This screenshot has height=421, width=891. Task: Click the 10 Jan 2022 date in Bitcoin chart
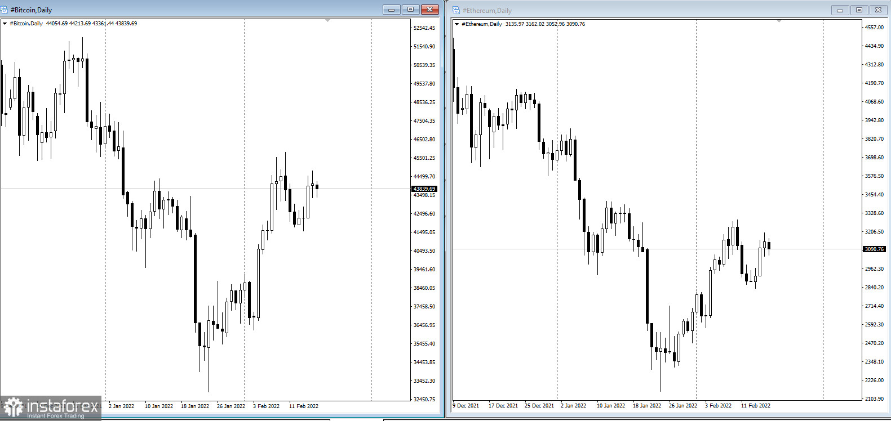159,406
